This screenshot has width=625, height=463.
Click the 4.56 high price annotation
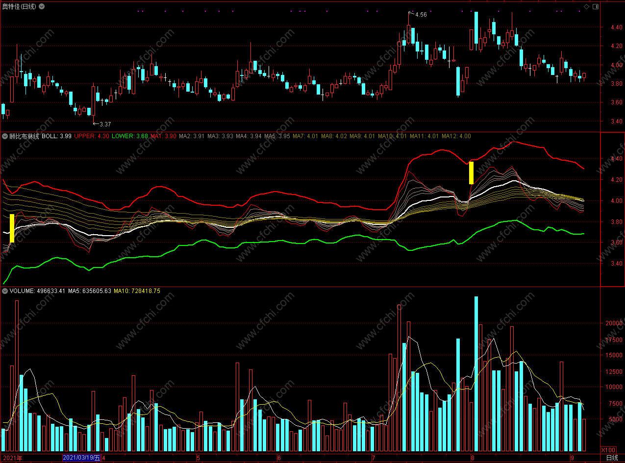pos(421,15)
